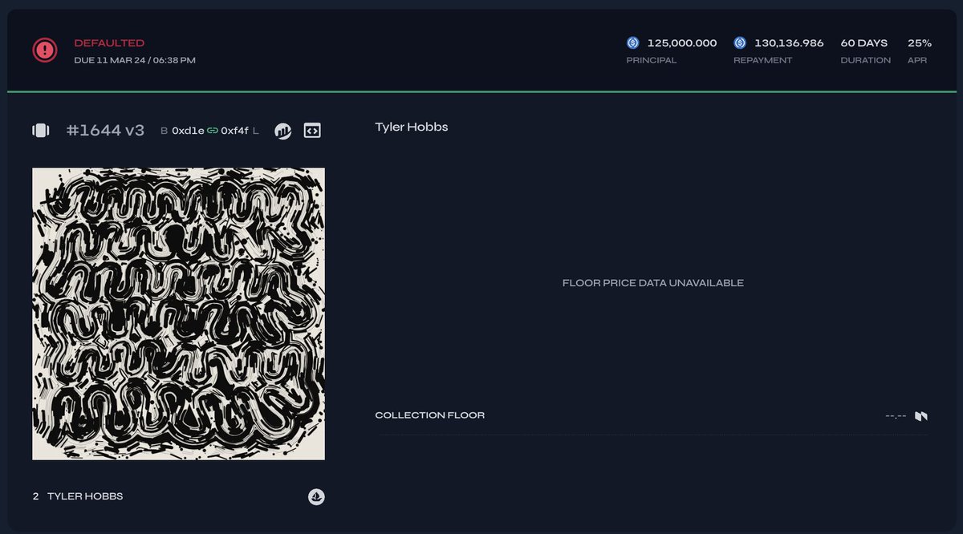The image size is (963, 534).
Task: Click the APR label
Action: click(917, 60)
